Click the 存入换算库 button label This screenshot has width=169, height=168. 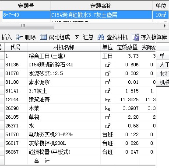[x=154, y=37]
